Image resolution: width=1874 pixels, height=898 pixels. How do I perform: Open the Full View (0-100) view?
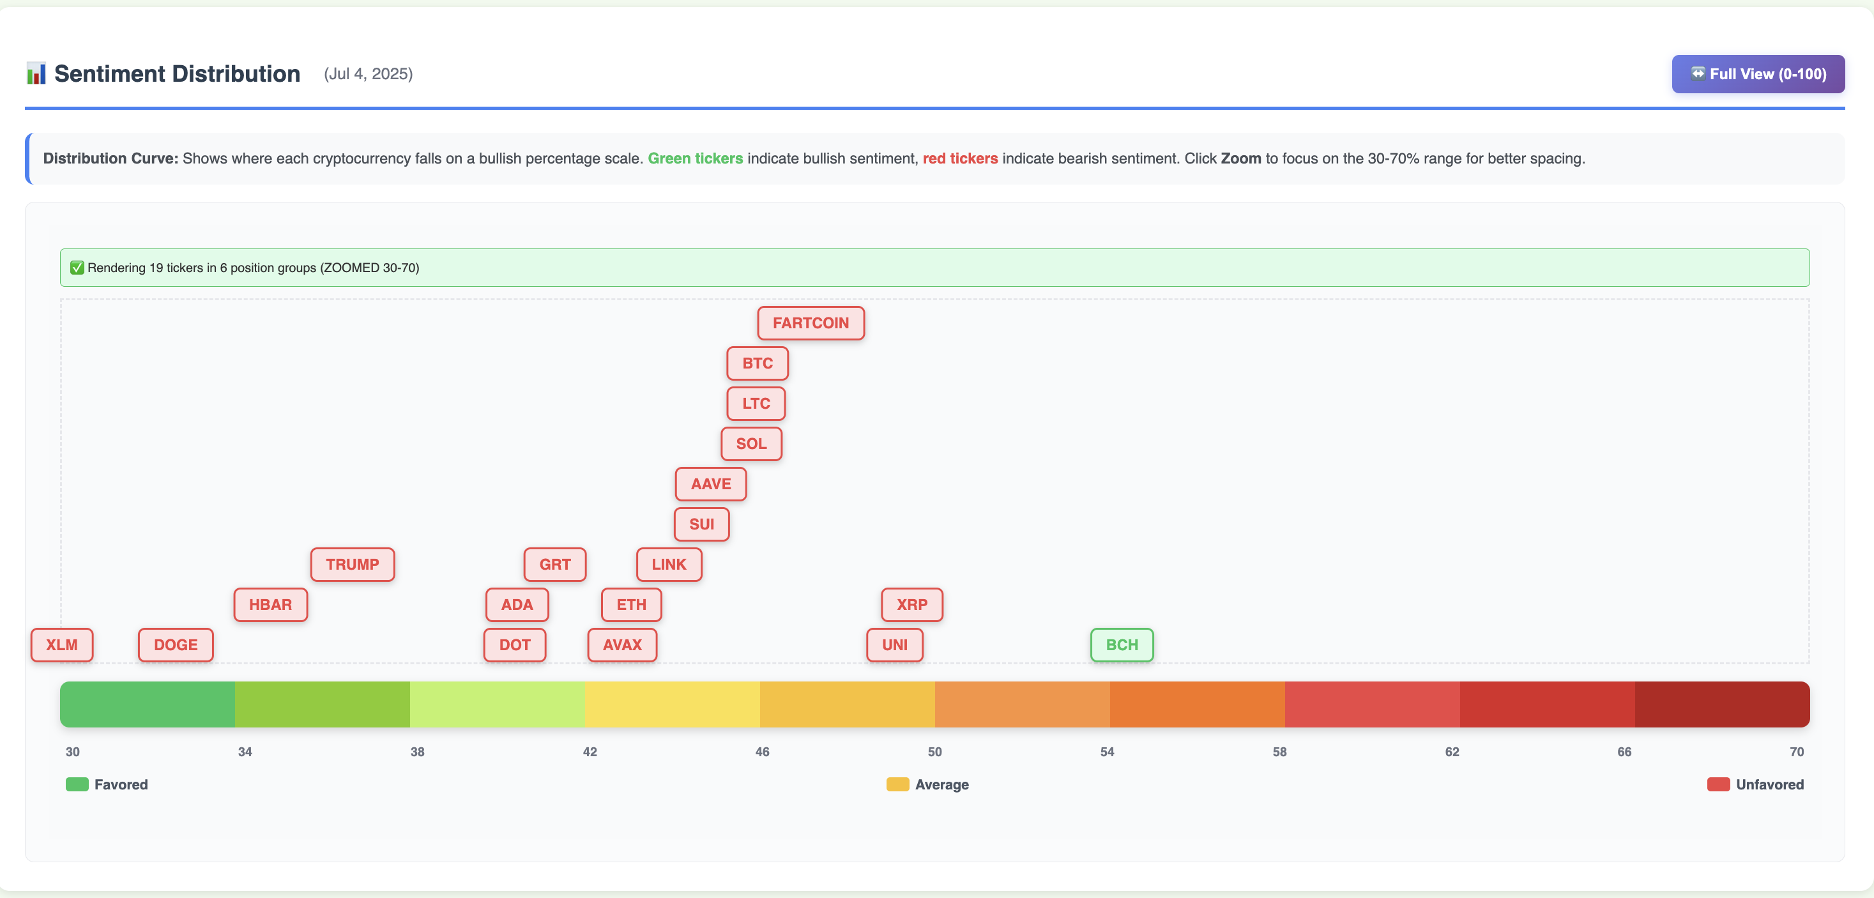coord(1758,73)
